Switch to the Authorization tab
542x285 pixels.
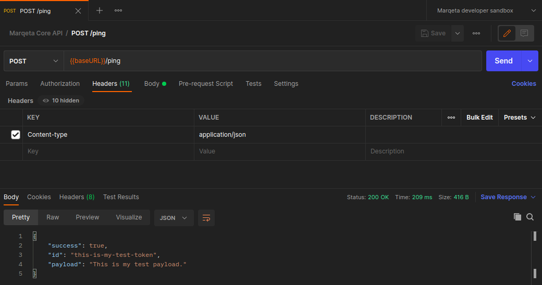(x=60, y=83)
